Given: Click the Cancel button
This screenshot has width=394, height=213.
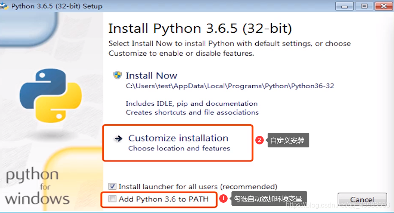Looking at the screenshot, I should click(x=362, y=199).
